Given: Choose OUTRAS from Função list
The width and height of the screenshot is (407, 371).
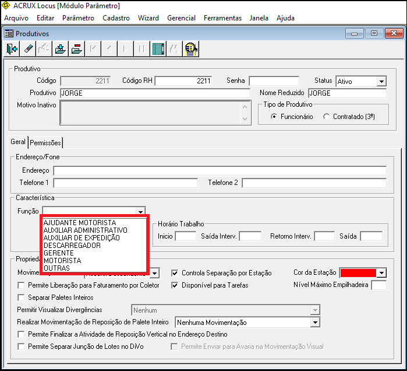Looking at the screenshot, I should coord(94,268).
